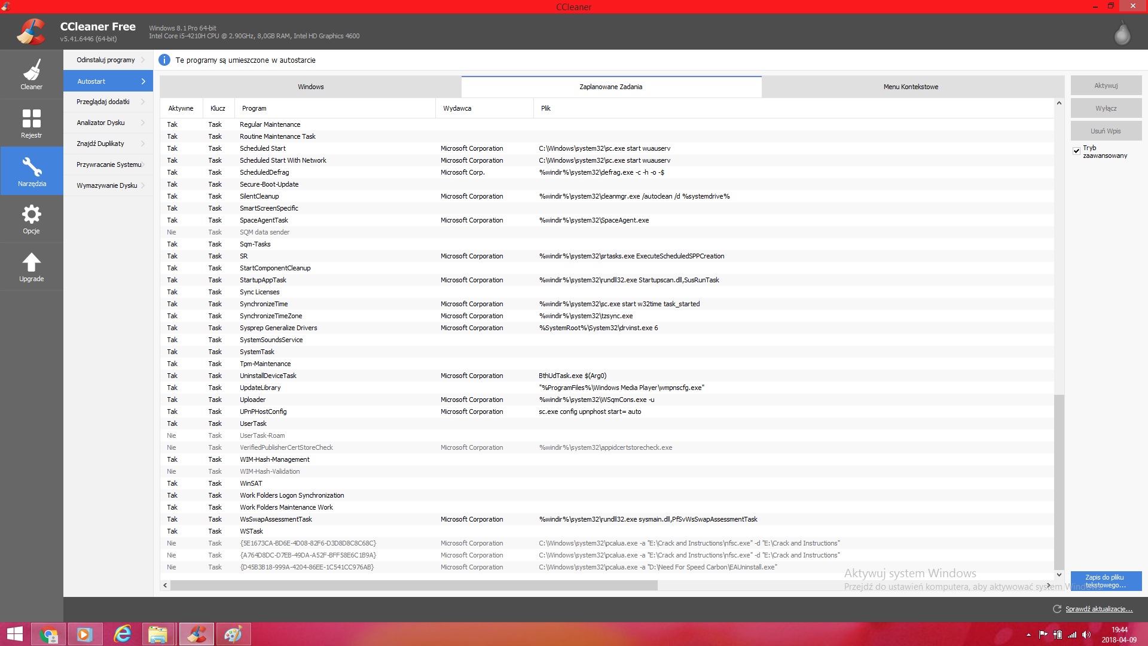Select the {D45B3B18-999A-4204-86EE-1C541CC976AB} row
The width and height of the screenshot is (1148, 646).
(607, 567)
